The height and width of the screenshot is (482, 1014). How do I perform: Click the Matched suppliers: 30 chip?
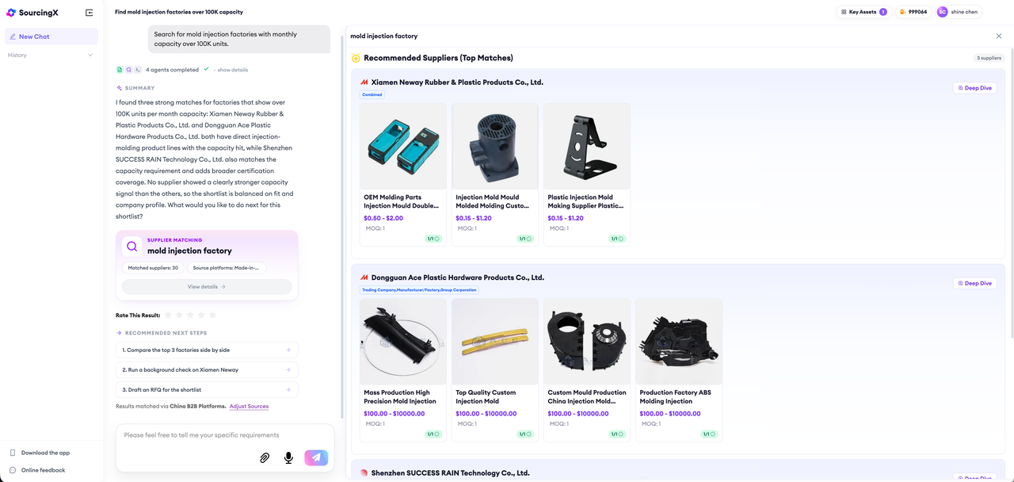click(x=153, y=268)
